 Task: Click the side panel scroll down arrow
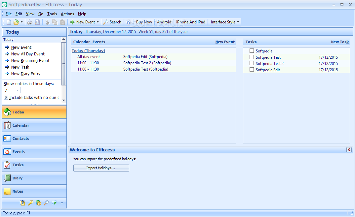click(x=63, y=101)
